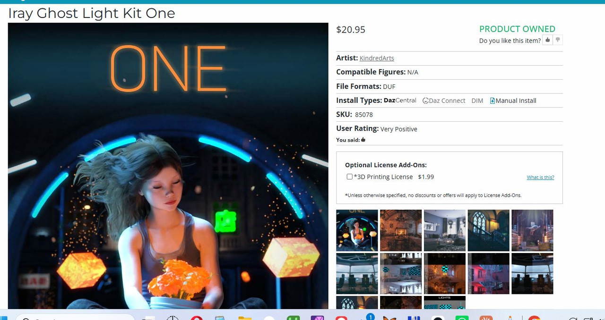Click the 'Iray Ghost Light Kit One' title
This screenshot has height=320, width=605.
pyautogui.click(x=92, y=13)
